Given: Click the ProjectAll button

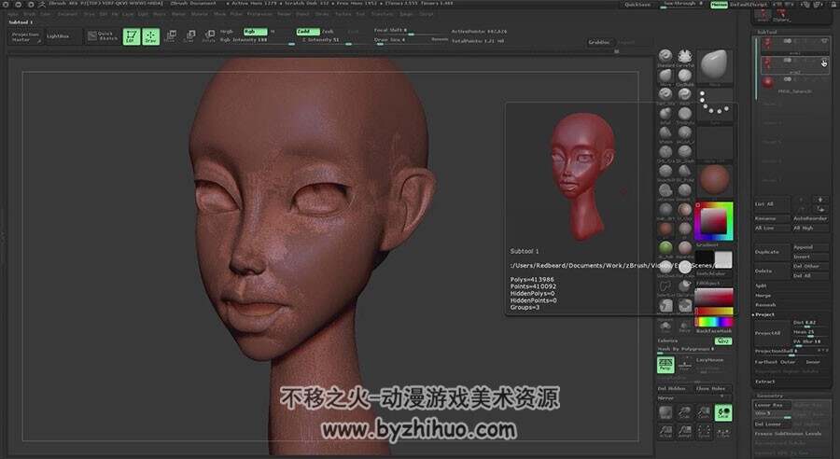Looking at the screenshot, I should [x=772, y=333].
